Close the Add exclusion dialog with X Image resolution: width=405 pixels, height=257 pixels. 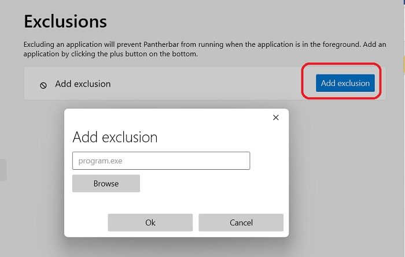click(x=275, y=118)
